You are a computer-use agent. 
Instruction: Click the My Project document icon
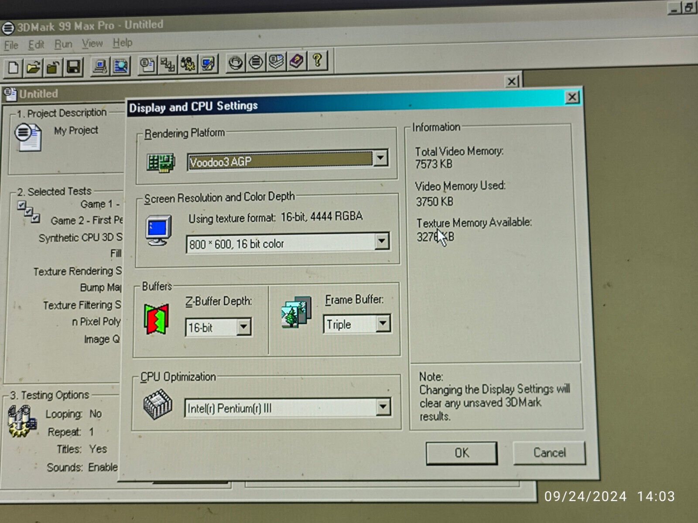[x=28, y=137]
